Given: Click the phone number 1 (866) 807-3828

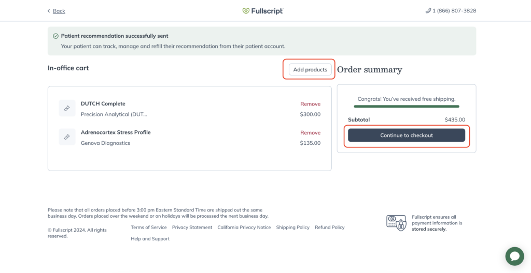Looking at the screenshot, I should click(x=454, y=11).
